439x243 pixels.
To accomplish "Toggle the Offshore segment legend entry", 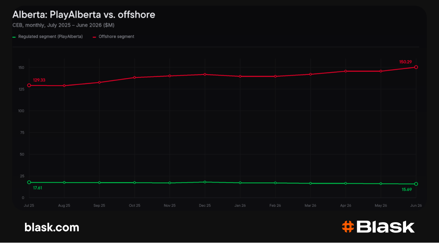I will pos(114,37).
